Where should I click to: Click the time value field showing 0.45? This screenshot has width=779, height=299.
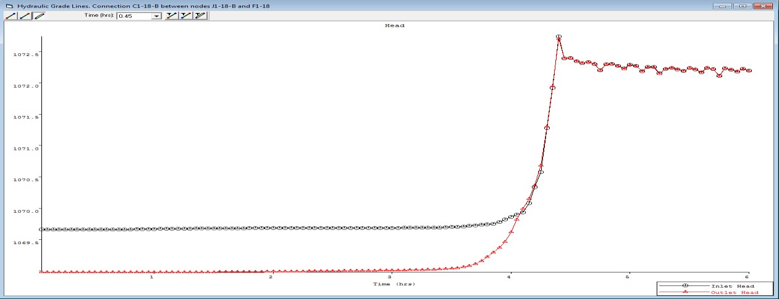133,16
